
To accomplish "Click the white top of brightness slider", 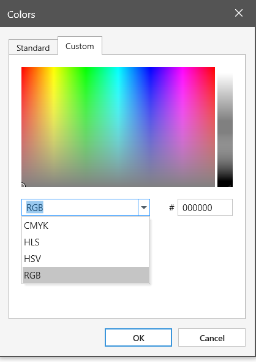I will pos(225,69).
